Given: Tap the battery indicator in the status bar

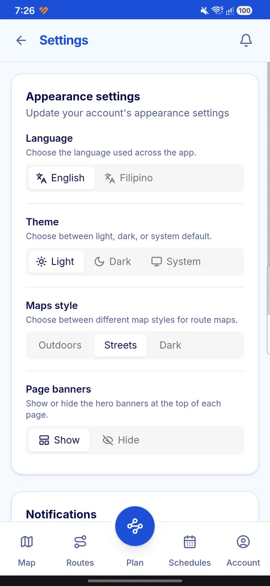Looking at the screenshot, I should coord(244,11).
